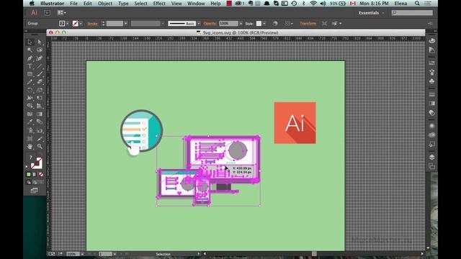Set paint mode to None

pyautogui.click(x=41, y=174)
